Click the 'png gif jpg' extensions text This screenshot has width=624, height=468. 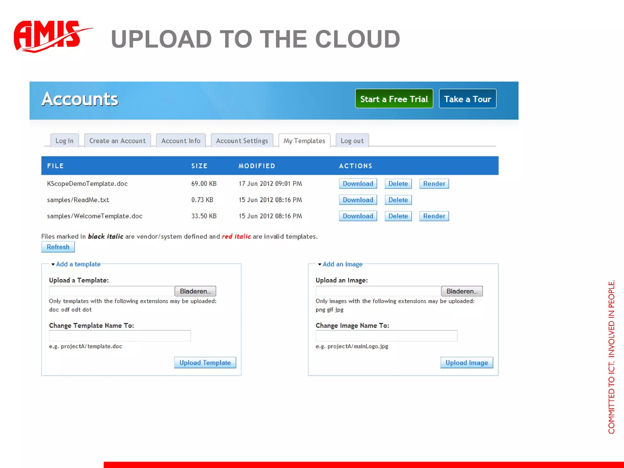(330, 310)
